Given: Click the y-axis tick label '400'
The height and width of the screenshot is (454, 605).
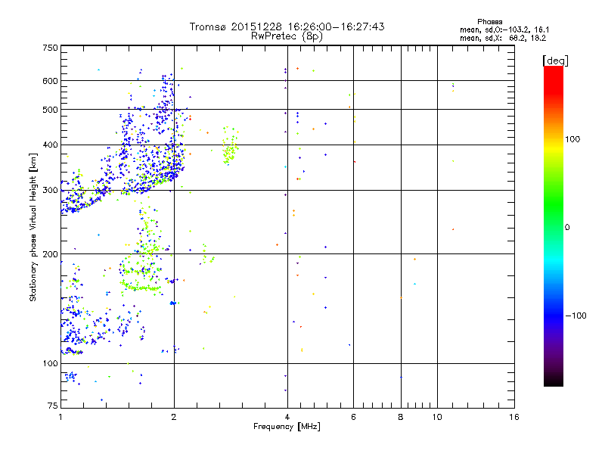Looking at the screenshot, I should pyautogui.click(x=50, y=145).
